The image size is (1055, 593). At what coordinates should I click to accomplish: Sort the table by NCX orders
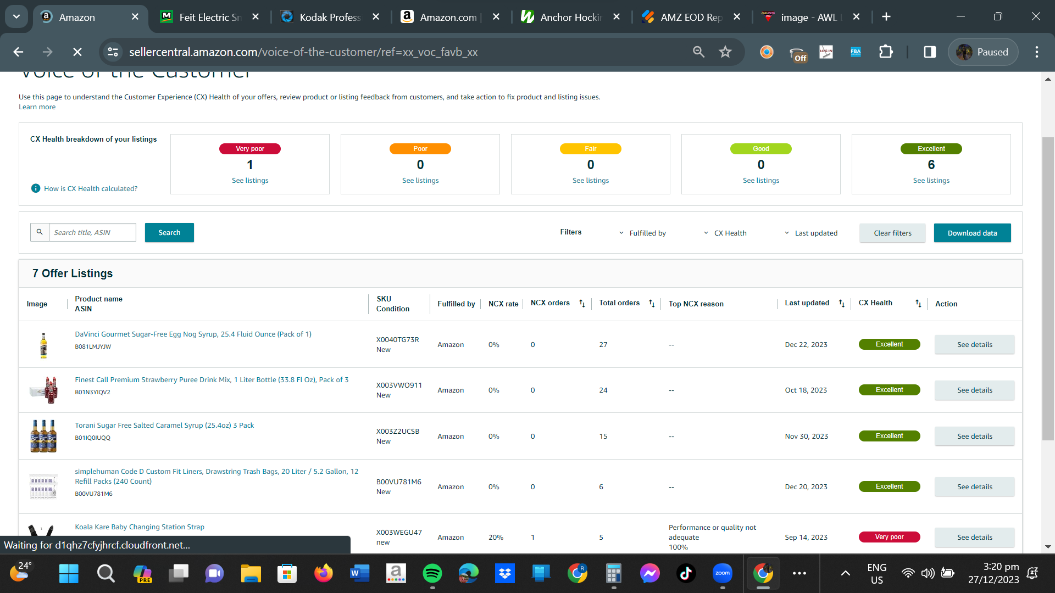click(582, 304)
